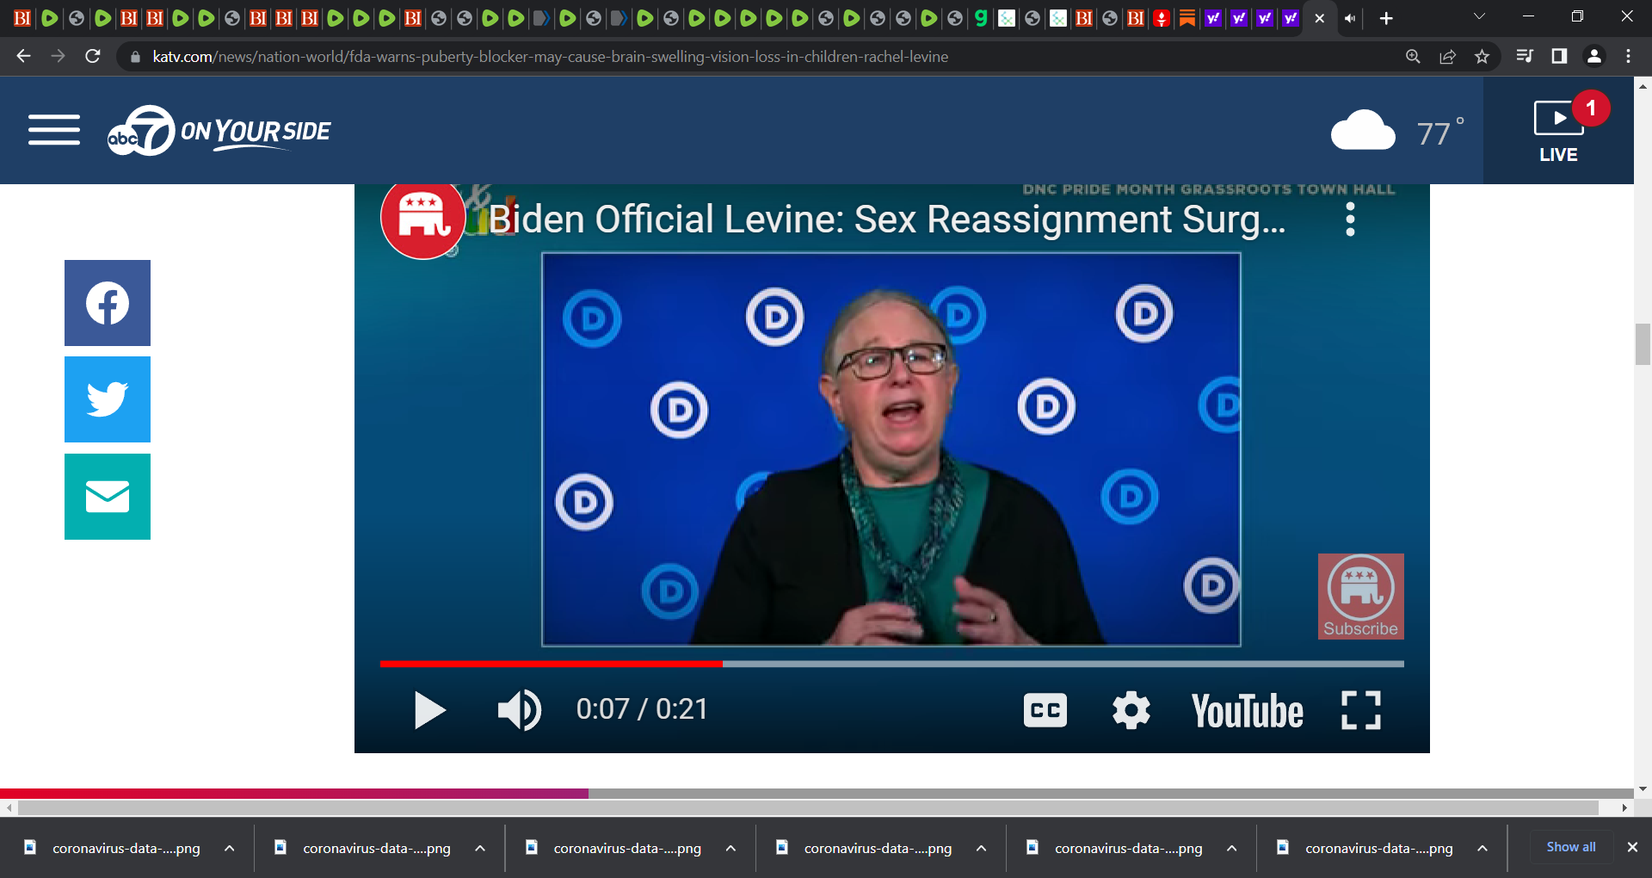Click Show all downloads
This screenshot has width=1652, height=878.
tap(1570, 847)
